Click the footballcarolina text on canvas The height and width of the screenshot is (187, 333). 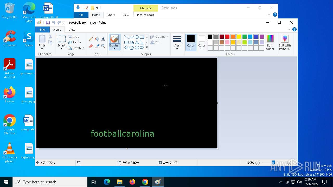point(122,133)
